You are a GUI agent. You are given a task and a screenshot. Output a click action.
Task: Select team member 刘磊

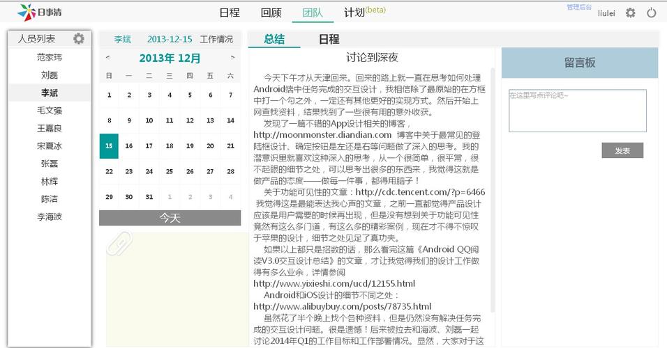tap(50, 74)
